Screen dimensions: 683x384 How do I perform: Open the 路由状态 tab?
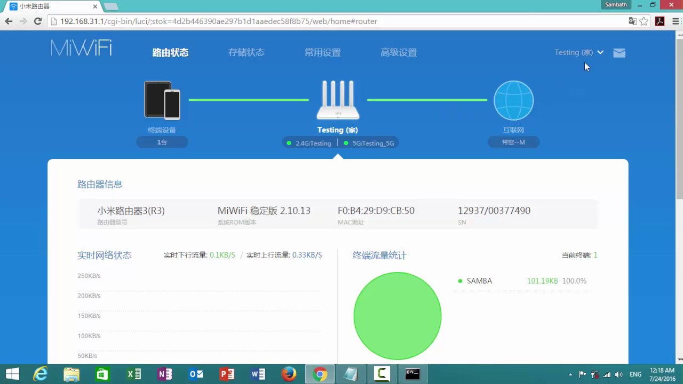click(170, 52)
